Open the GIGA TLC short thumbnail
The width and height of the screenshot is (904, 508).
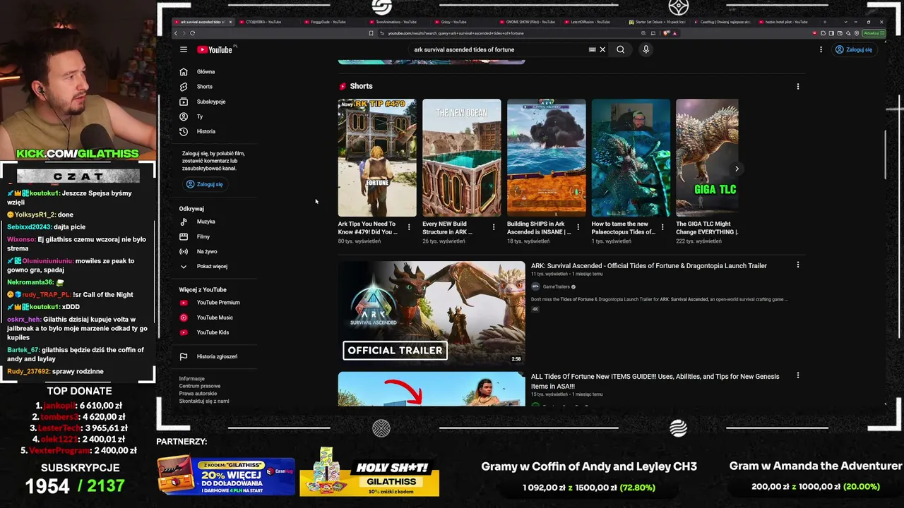pyautogui.click(x=707, y=157)
